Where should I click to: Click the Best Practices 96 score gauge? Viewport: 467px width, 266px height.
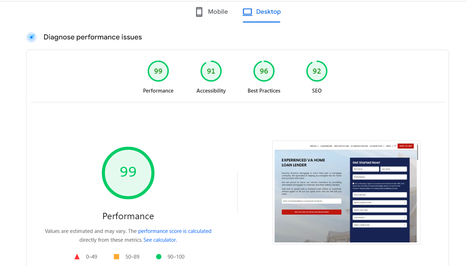point(264,71)
